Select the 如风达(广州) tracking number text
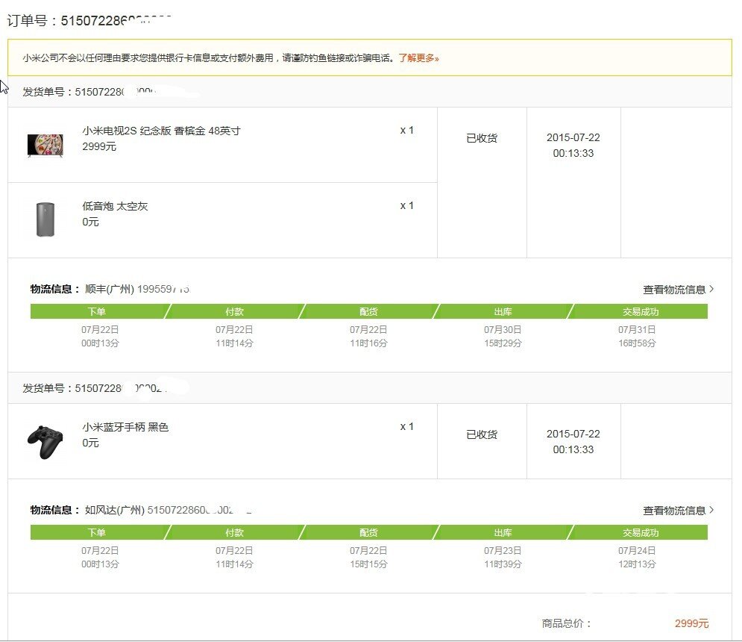742x642 pixels. click(200, 510)
